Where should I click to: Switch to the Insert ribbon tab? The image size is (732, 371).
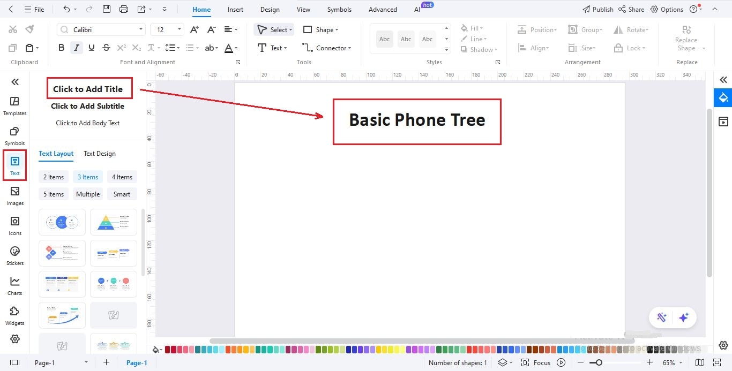pyautogui.click(x=235, y=9)
